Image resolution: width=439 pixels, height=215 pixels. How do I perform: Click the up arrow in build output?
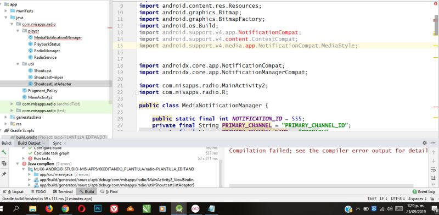coord(434,152)
